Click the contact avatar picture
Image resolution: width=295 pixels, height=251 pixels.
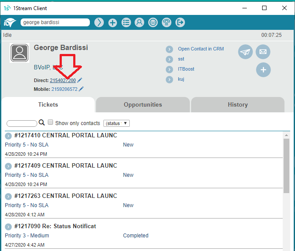point(20,53)
